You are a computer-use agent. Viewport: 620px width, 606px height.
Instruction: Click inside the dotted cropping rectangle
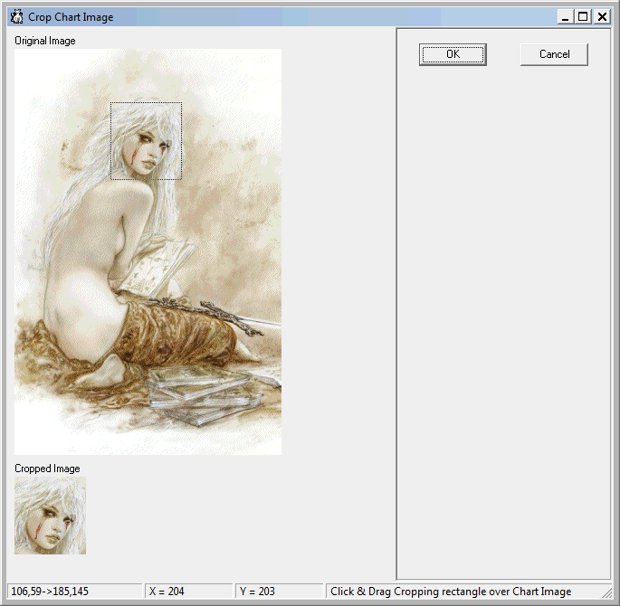tap(146, 141)
